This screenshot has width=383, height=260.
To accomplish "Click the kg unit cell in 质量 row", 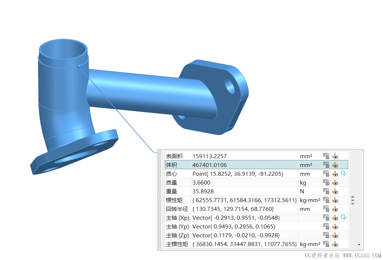I will click(x=310, y=182).
